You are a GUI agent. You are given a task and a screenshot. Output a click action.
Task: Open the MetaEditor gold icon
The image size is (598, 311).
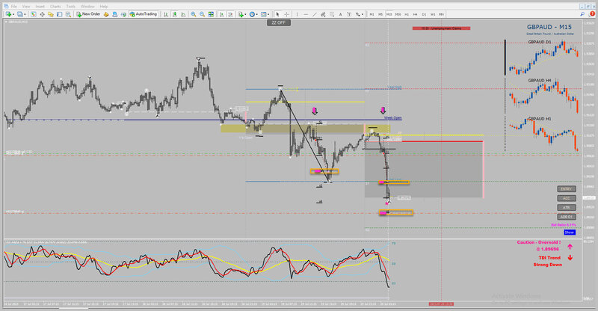click(106, 14)
